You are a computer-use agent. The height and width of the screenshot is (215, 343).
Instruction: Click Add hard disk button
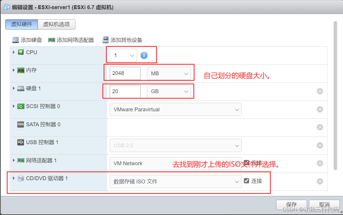click(27, 40)
